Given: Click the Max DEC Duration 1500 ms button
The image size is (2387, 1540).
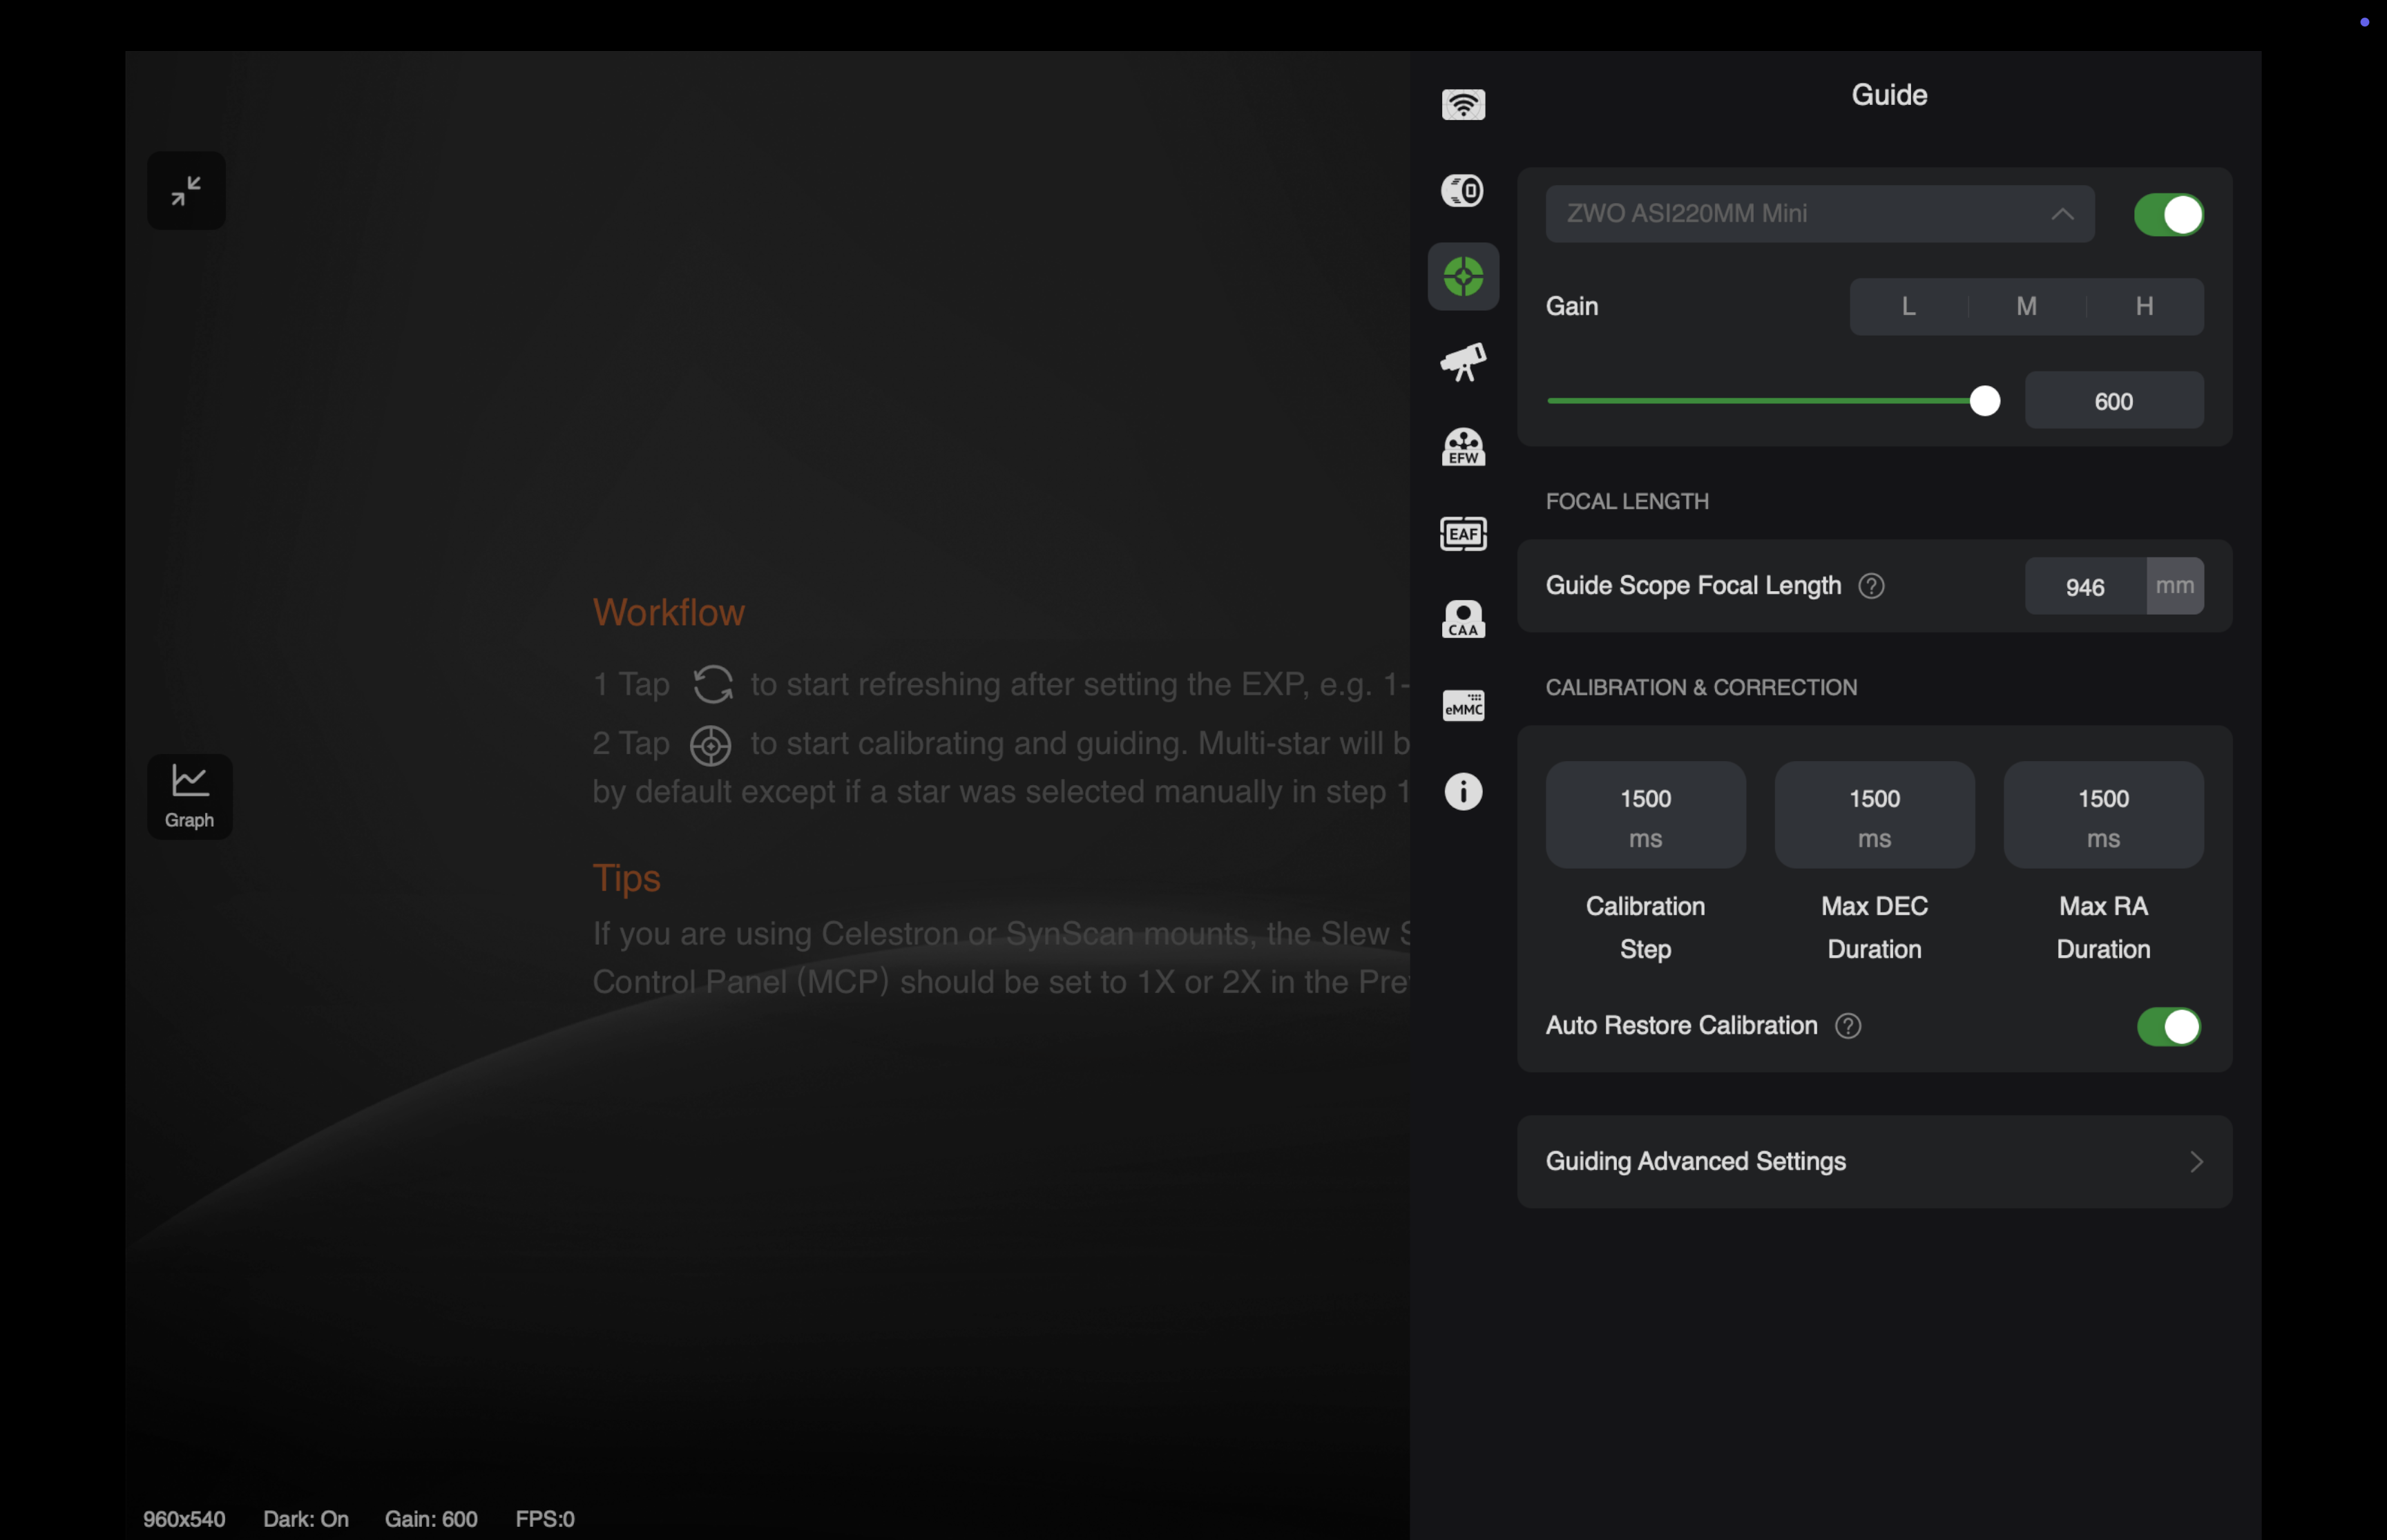Looking at the screenshot, I should [x=1874, y=815].
